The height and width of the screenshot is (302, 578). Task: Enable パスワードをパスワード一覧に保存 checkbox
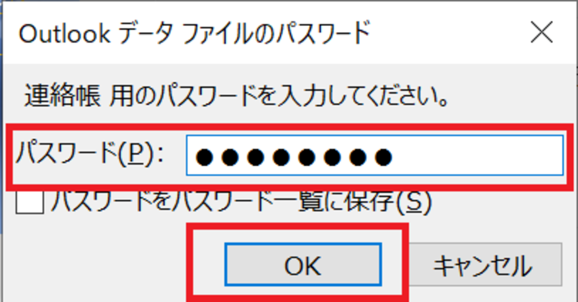point(30,202)
